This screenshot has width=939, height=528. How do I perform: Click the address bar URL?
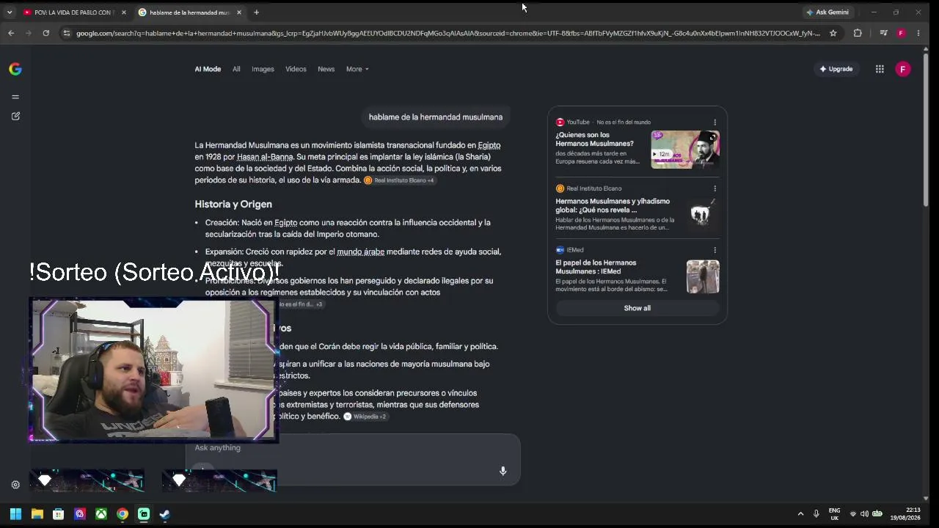pos(447,33)
